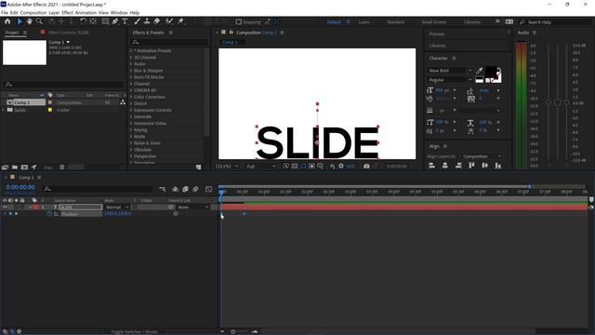Image resolution: width=595 pixels, height=335 pixels.
Task: Select the Eraser tool
Action: tap(157, 21)
